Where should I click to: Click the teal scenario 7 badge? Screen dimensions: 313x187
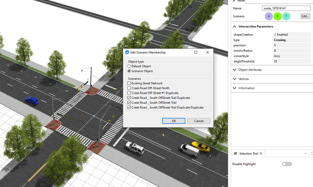coord(286,16)
